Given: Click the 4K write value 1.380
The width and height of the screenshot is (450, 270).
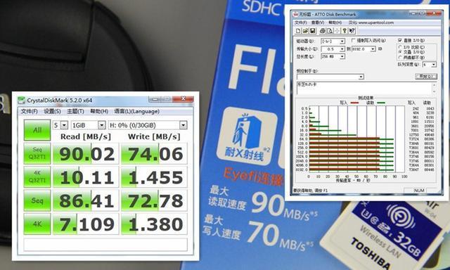Looking at the screenshot, I should coord(155,224).
